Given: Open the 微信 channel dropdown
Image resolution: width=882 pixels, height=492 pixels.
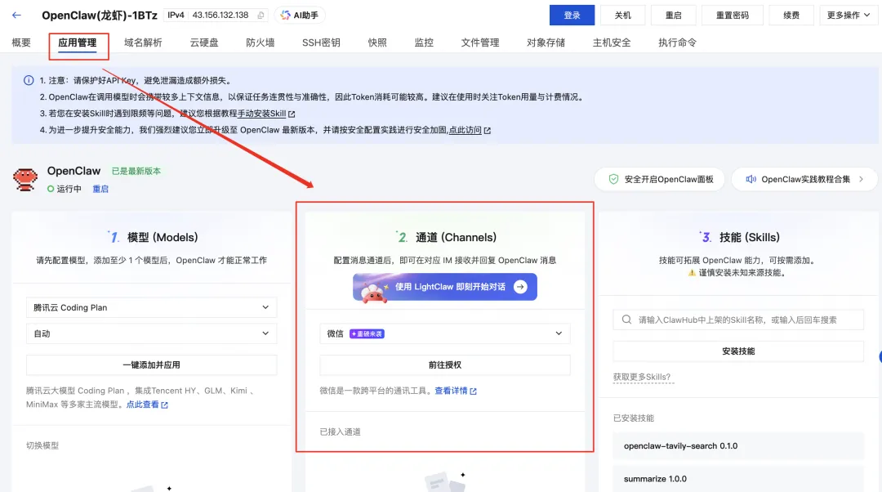Looking at the screenshot, I should [445, 333].
